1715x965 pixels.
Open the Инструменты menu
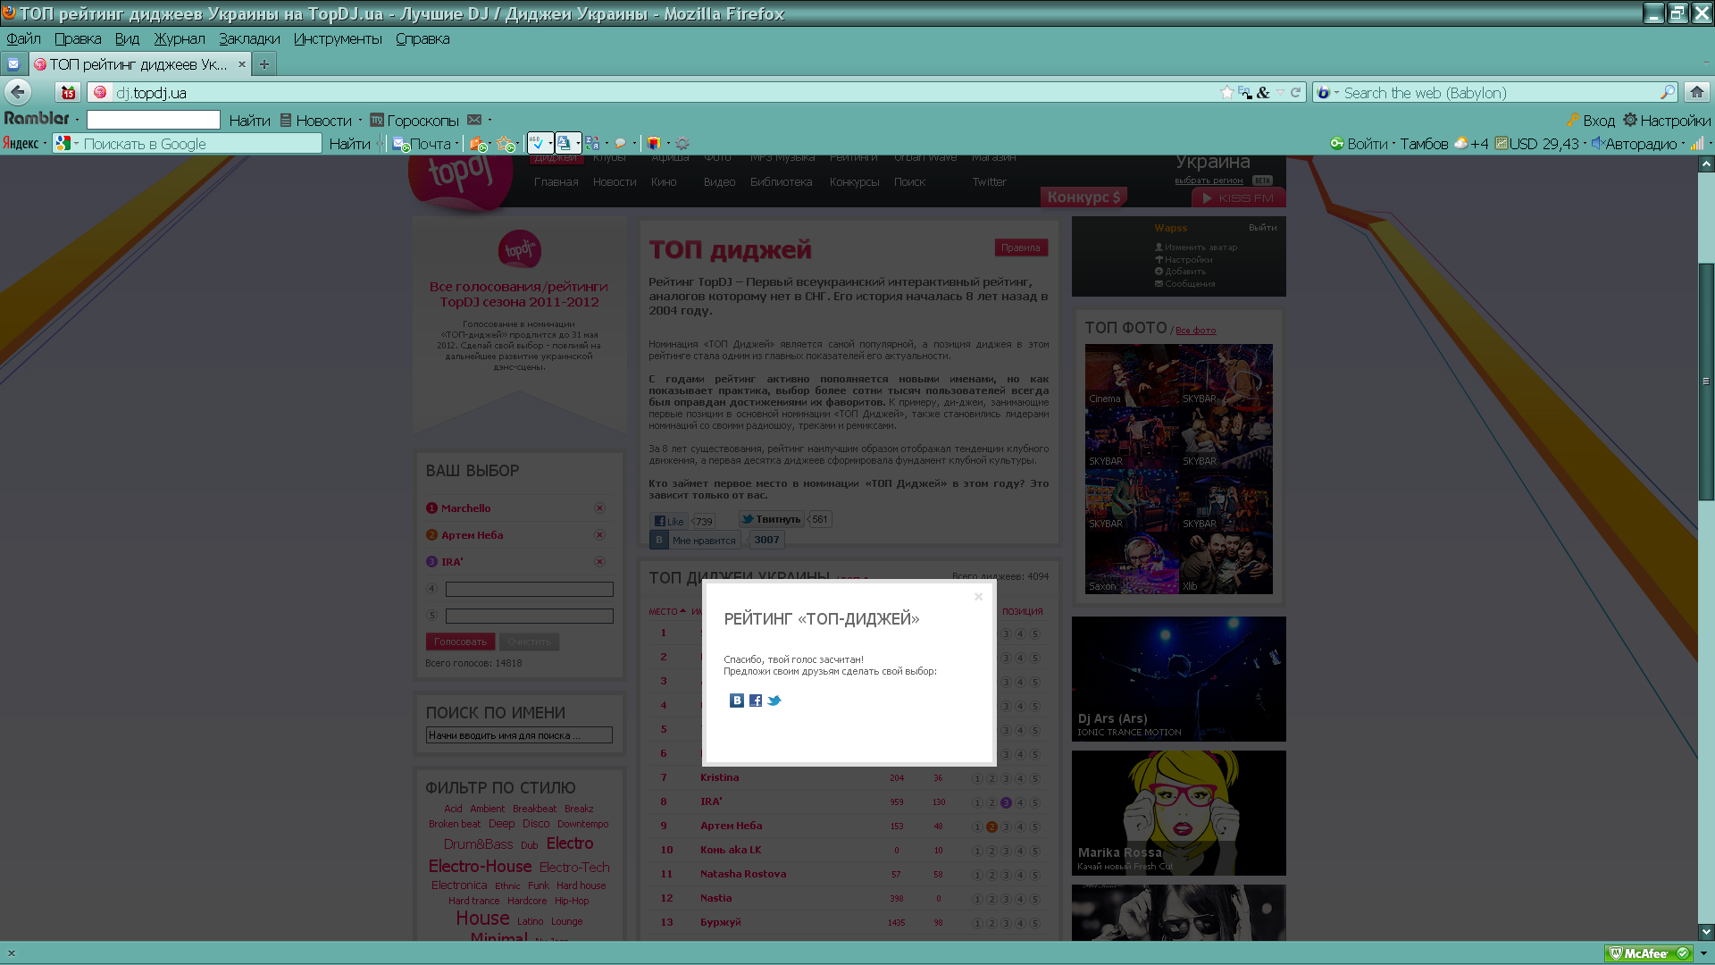pos(338,38)
